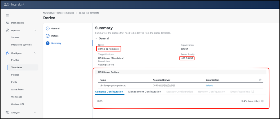Click the Configure wrench icon

[x=7, y=53]
